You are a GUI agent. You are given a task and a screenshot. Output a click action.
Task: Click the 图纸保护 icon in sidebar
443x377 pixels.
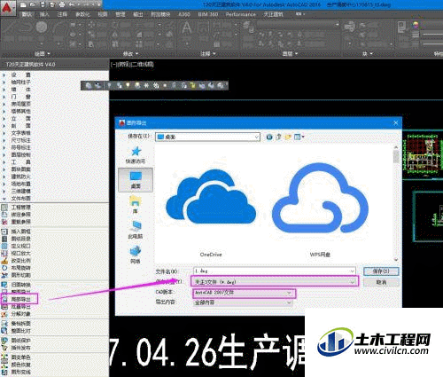click(4, 341)
